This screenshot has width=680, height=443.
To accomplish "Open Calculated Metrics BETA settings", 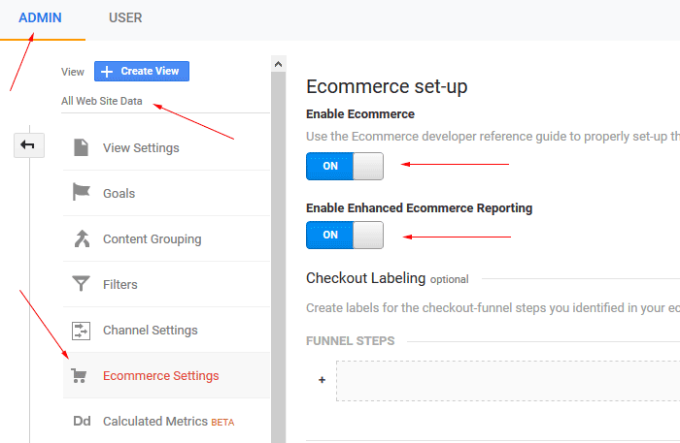I will 166,421.
